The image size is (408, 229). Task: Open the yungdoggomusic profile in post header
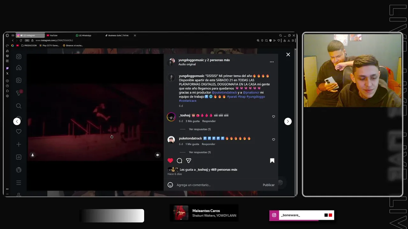[x=191, y=60]
